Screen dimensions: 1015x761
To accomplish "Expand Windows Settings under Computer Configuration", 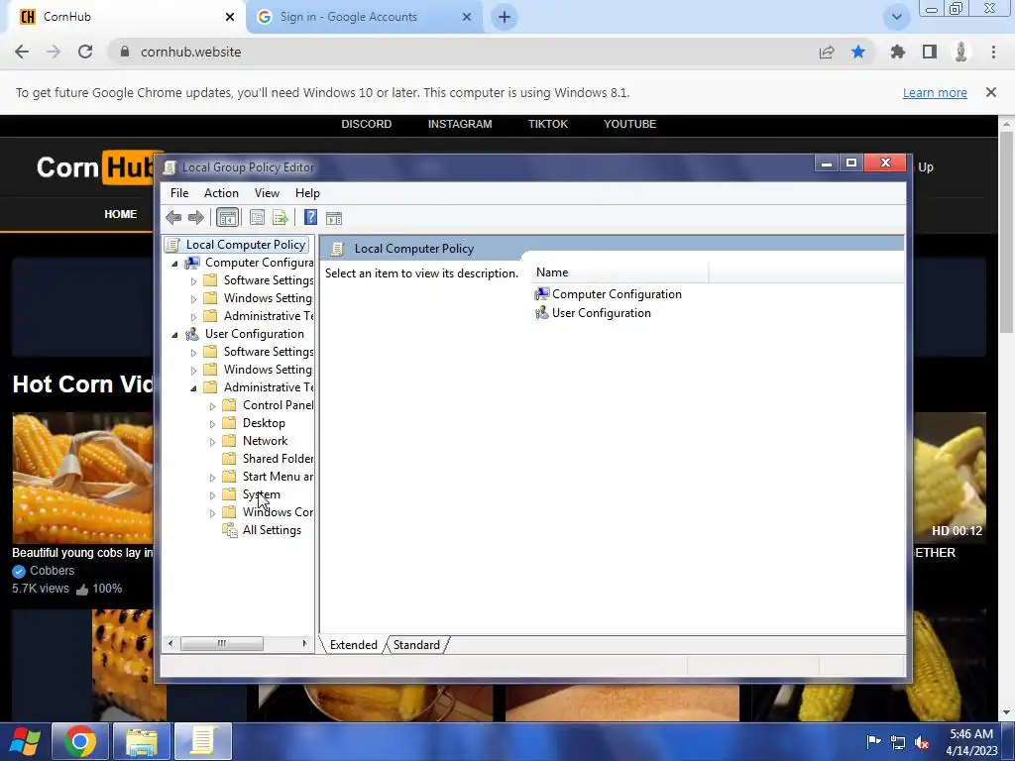I will (193, 299).
